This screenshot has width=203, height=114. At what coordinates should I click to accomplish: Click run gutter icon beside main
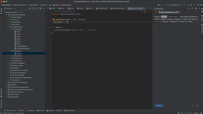tap(49, 27)
